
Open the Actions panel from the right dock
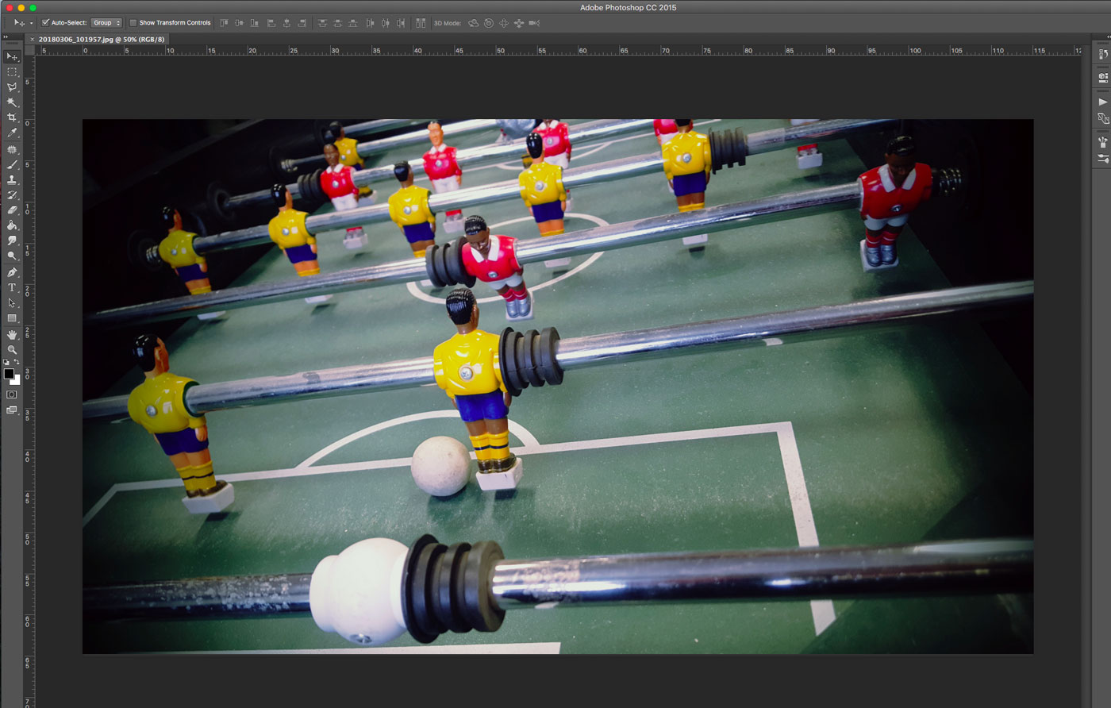coord(1103,102)
